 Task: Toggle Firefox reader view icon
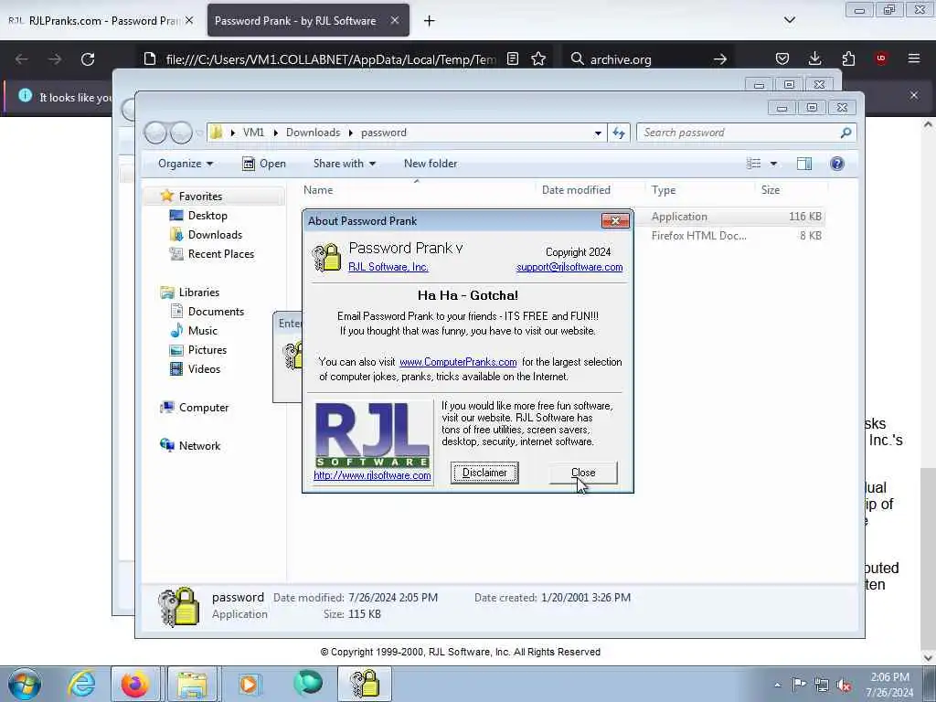pyautogui.click(x=512, y=58)
